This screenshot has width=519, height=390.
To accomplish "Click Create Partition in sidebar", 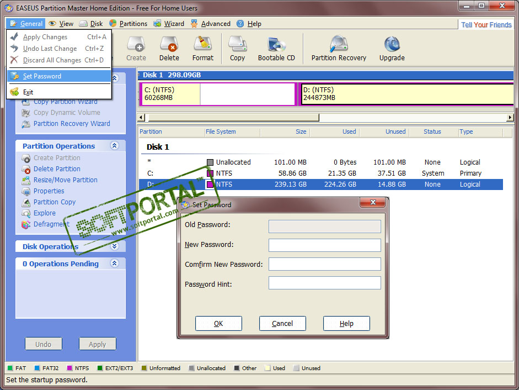I will 57,158.
